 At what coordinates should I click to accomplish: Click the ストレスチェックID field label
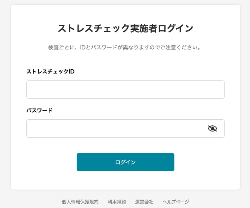[50, 72]
